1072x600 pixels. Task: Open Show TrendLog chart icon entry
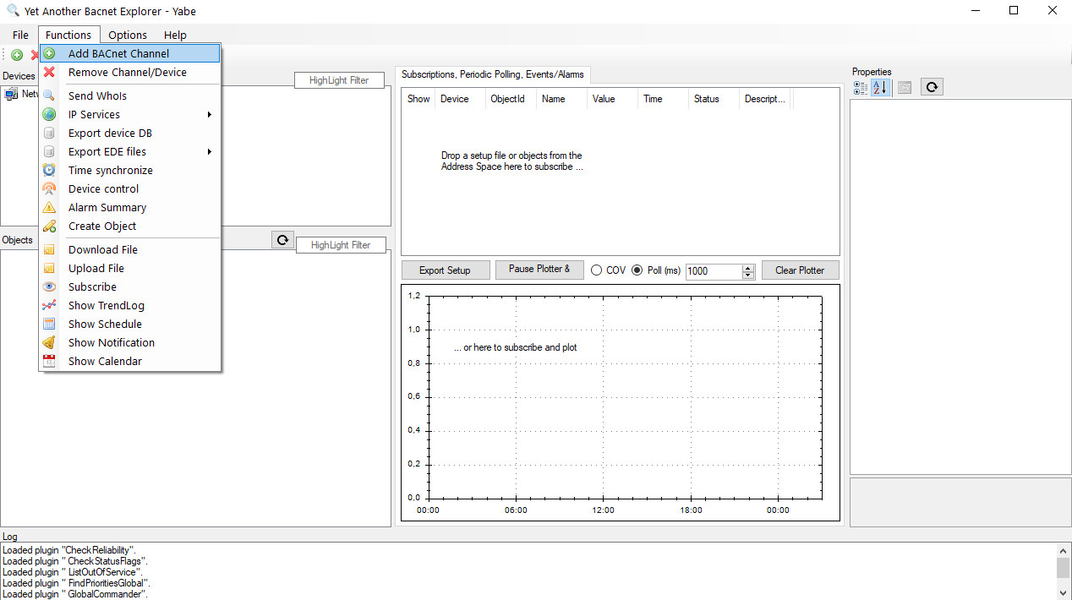point(49,305)
